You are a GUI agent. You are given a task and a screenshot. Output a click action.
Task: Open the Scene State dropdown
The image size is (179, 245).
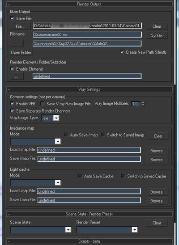click(68, 229)
